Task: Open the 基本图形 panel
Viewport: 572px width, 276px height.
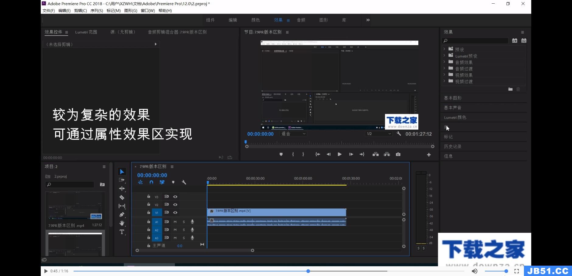Action: click(x=453, y=98)
